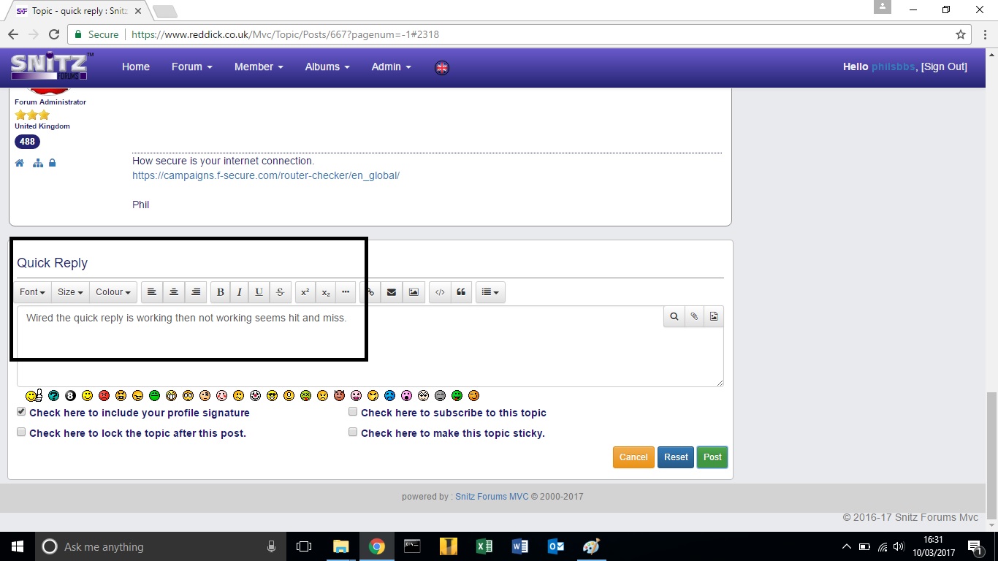The height and width of the screenshot is (561, 998).
Task: Open the Forum menu in navbar
Action: (x=191, y=66)
